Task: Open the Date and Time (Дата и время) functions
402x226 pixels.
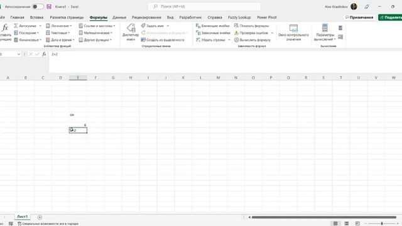Action: pos(60,40)
